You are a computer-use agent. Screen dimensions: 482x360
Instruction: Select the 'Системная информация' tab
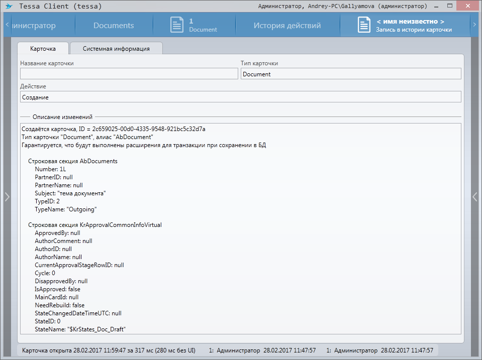pos(116,49)
